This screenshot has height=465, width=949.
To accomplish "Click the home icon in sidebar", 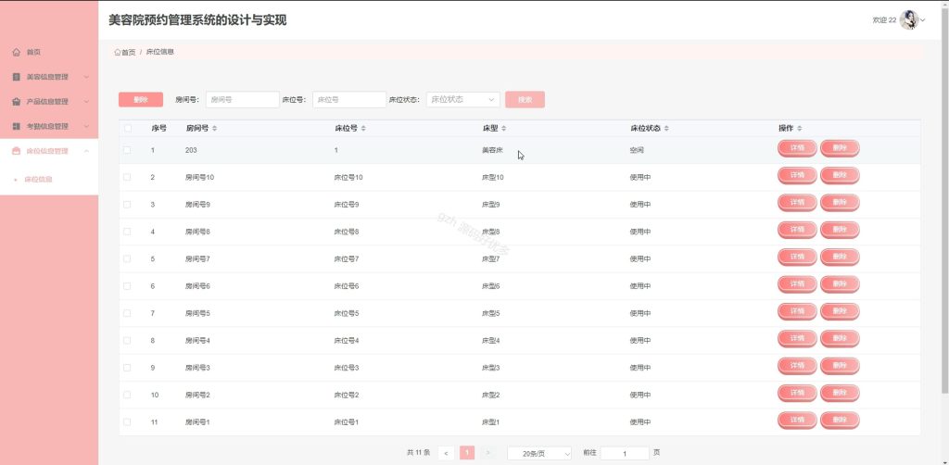I will (17, 53).
